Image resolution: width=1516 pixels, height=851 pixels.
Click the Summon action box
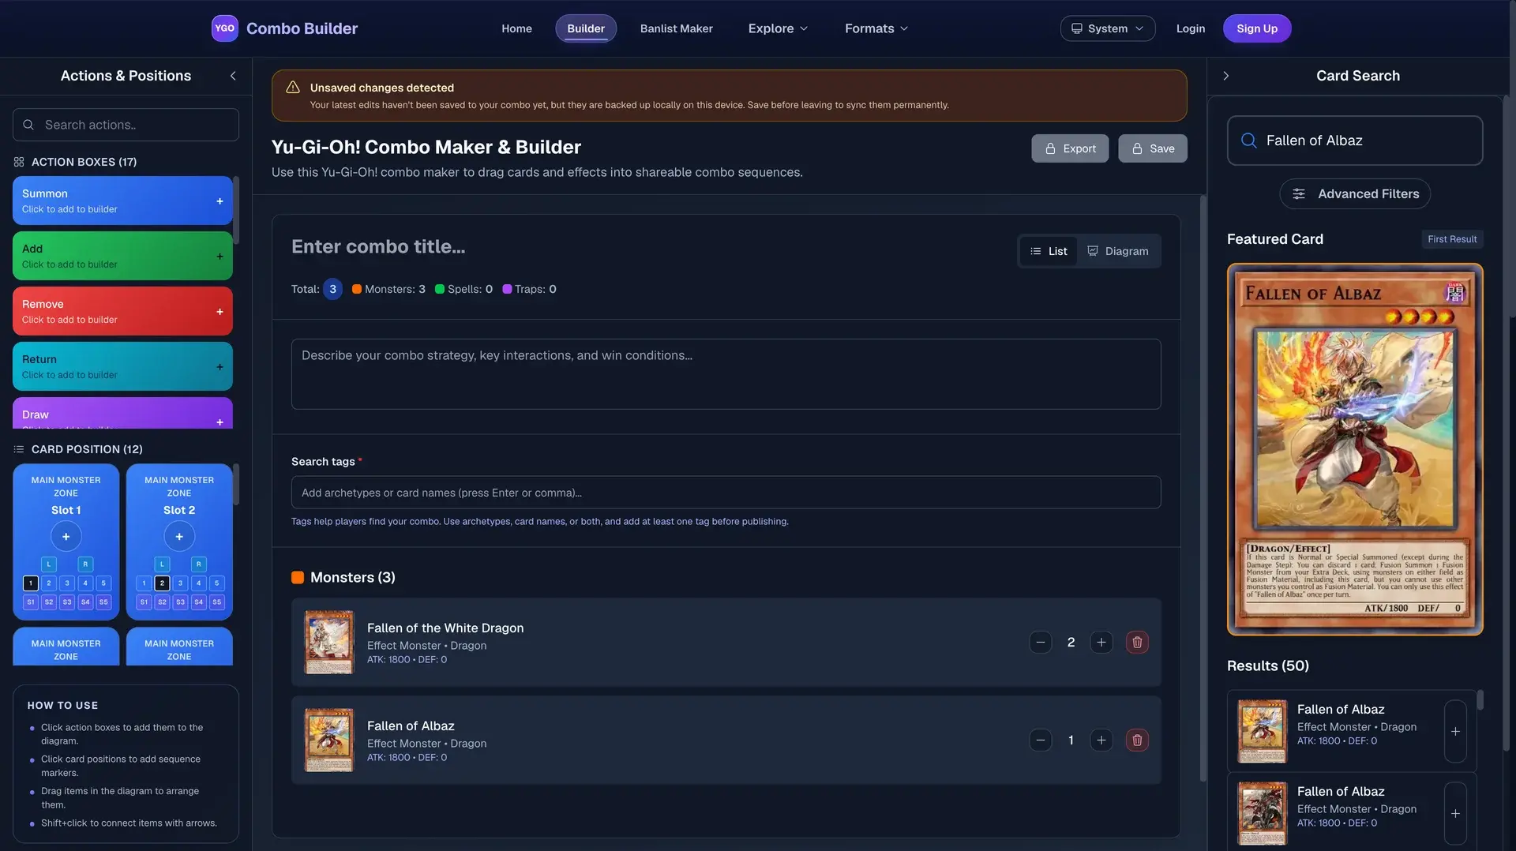[x=122, y=201]
